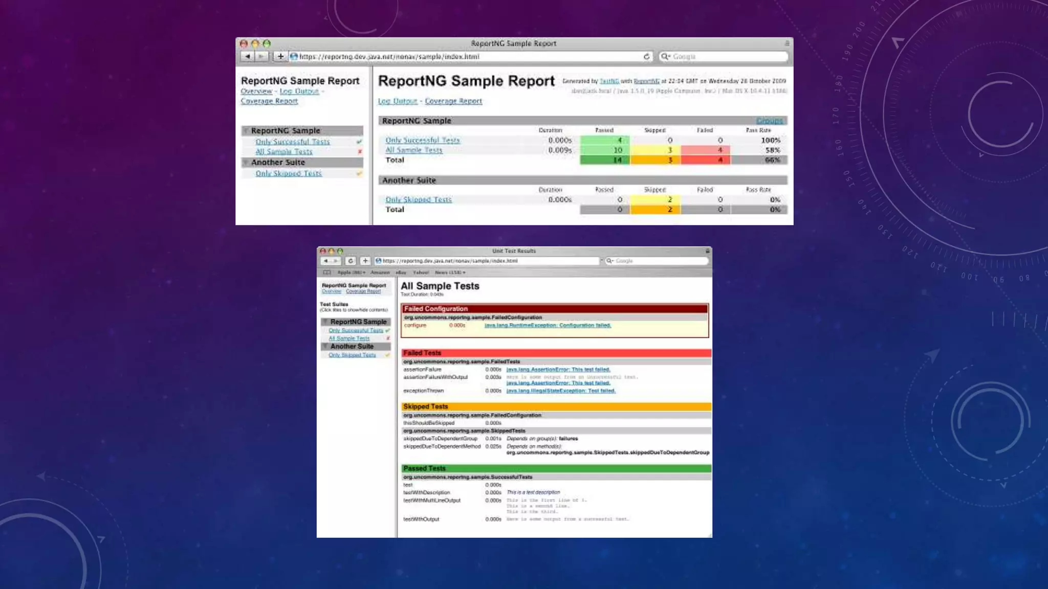Open News bookmarks dropdown in Unit Test Results window

click(450, 273)
